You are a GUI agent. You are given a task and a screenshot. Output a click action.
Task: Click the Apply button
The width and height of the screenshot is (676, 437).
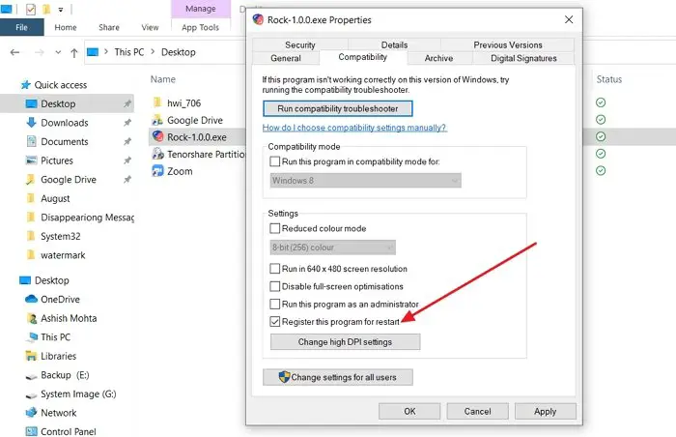pyautogui.click(x=545, y=411)
